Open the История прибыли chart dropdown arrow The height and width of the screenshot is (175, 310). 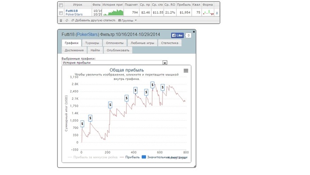(165, 63)
